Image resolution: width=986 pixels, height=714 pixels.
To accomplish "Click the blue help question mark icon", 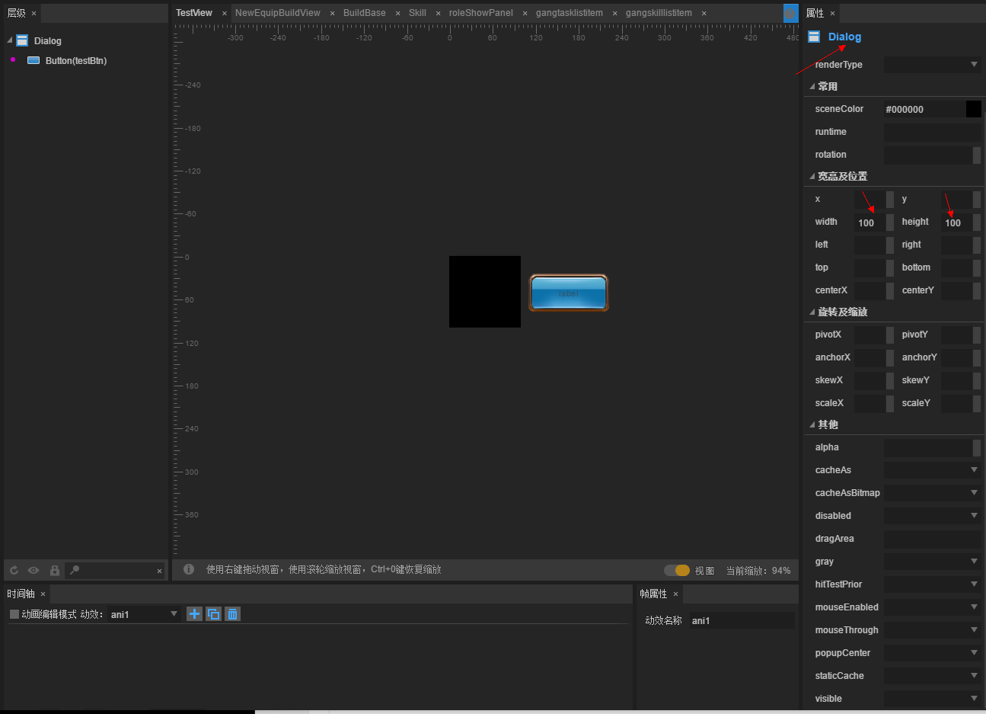I will tap(790, 13).
